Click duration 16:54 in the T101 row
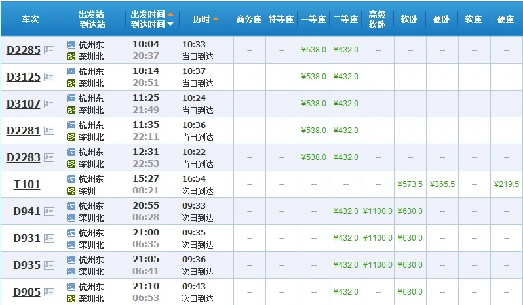 point(194,179)
